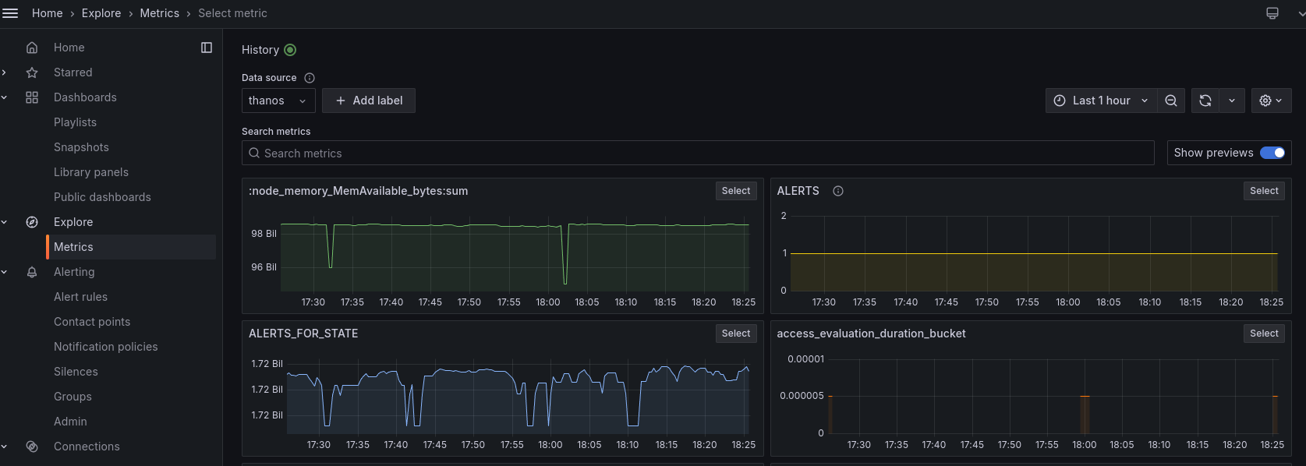Image resolution: width=1306 pixels, height=466 pixels.
Task: Select the node_memory_MemAvailable_bytes:sum metric
Action: (736, 191)
